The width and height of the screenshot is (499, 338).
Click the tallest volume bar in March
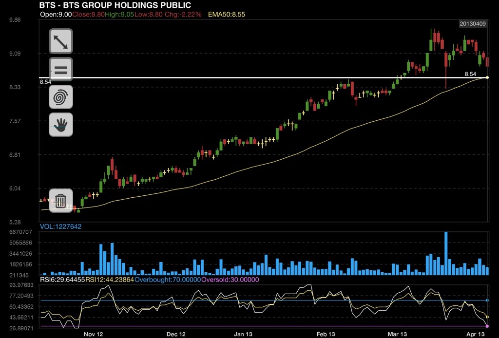[446, 253]
